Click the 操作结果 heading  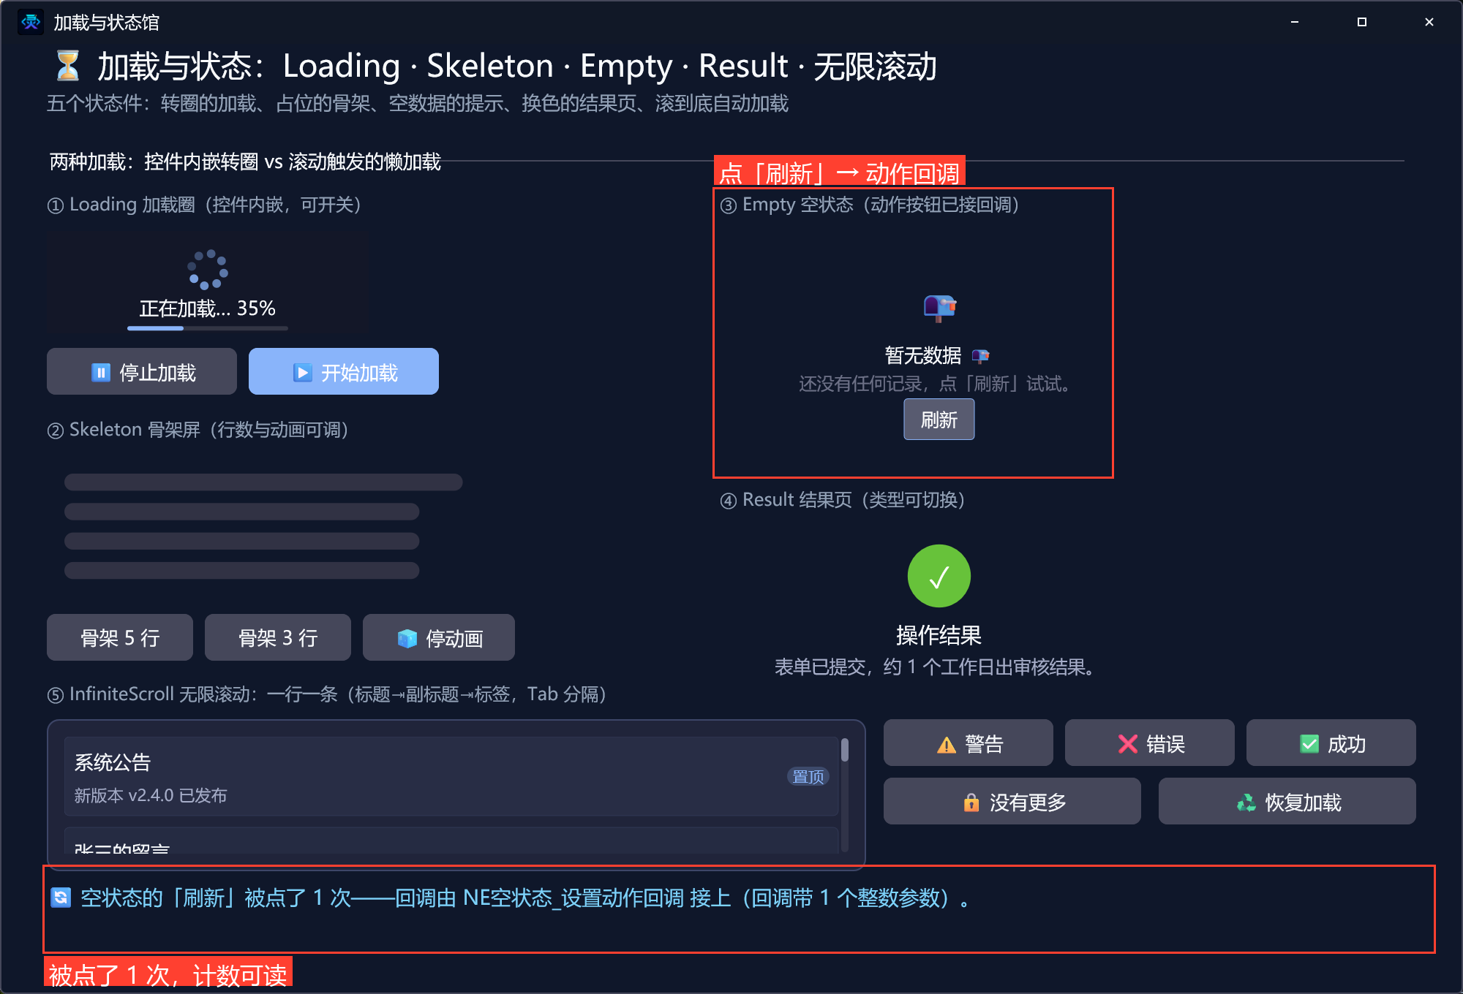pos(939,635)
